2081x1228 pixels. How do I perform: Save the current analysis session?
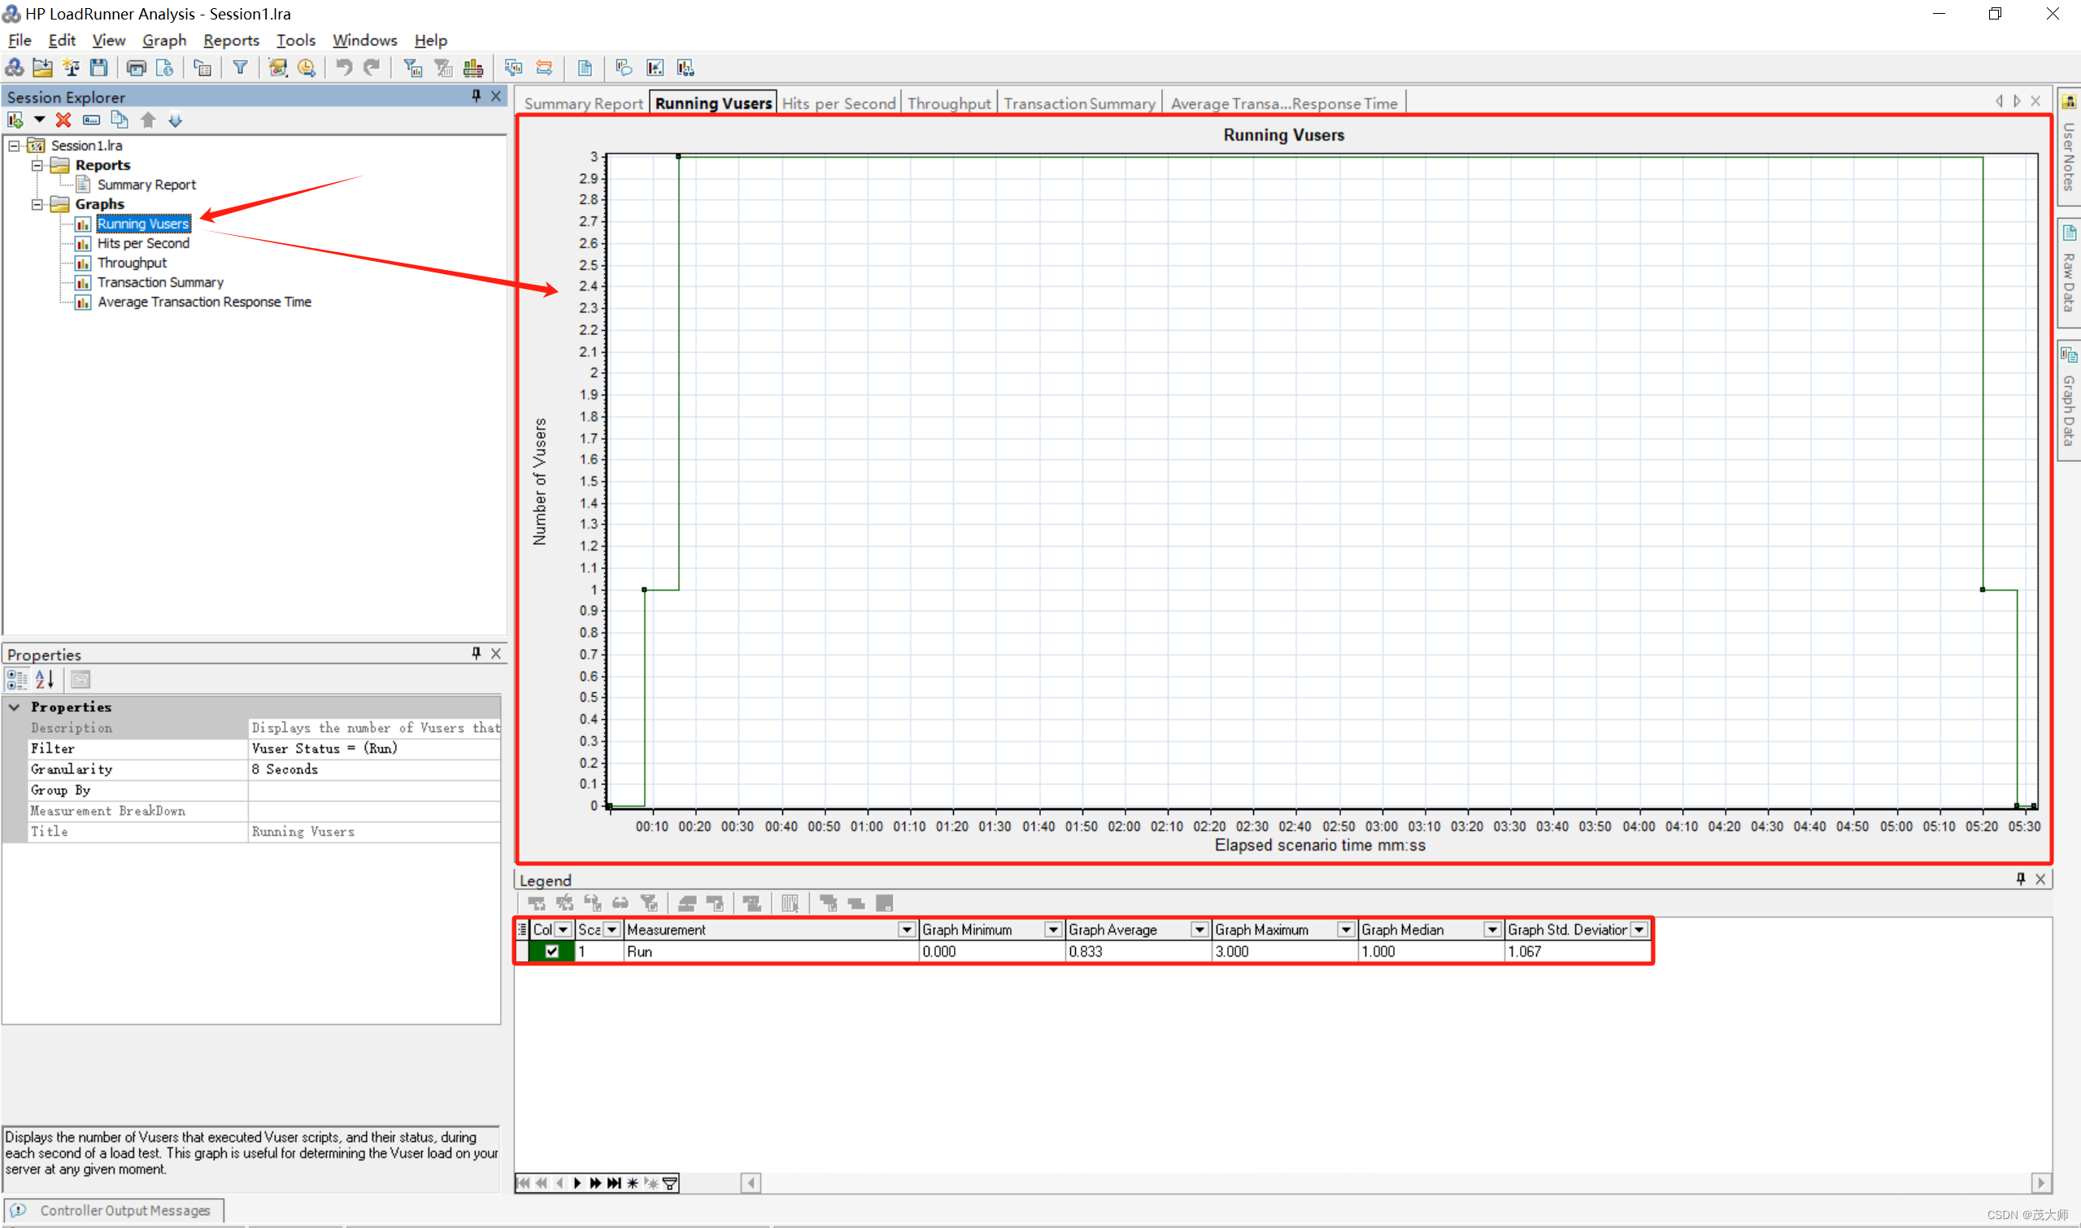click(99, 67)
